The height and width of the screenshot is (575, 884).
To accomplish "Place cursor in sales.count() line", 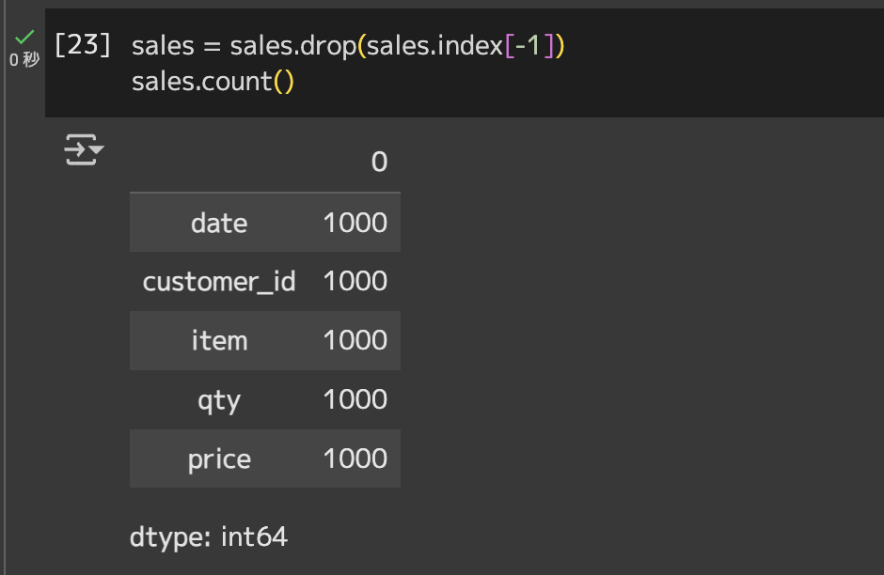I will (213, 82).
